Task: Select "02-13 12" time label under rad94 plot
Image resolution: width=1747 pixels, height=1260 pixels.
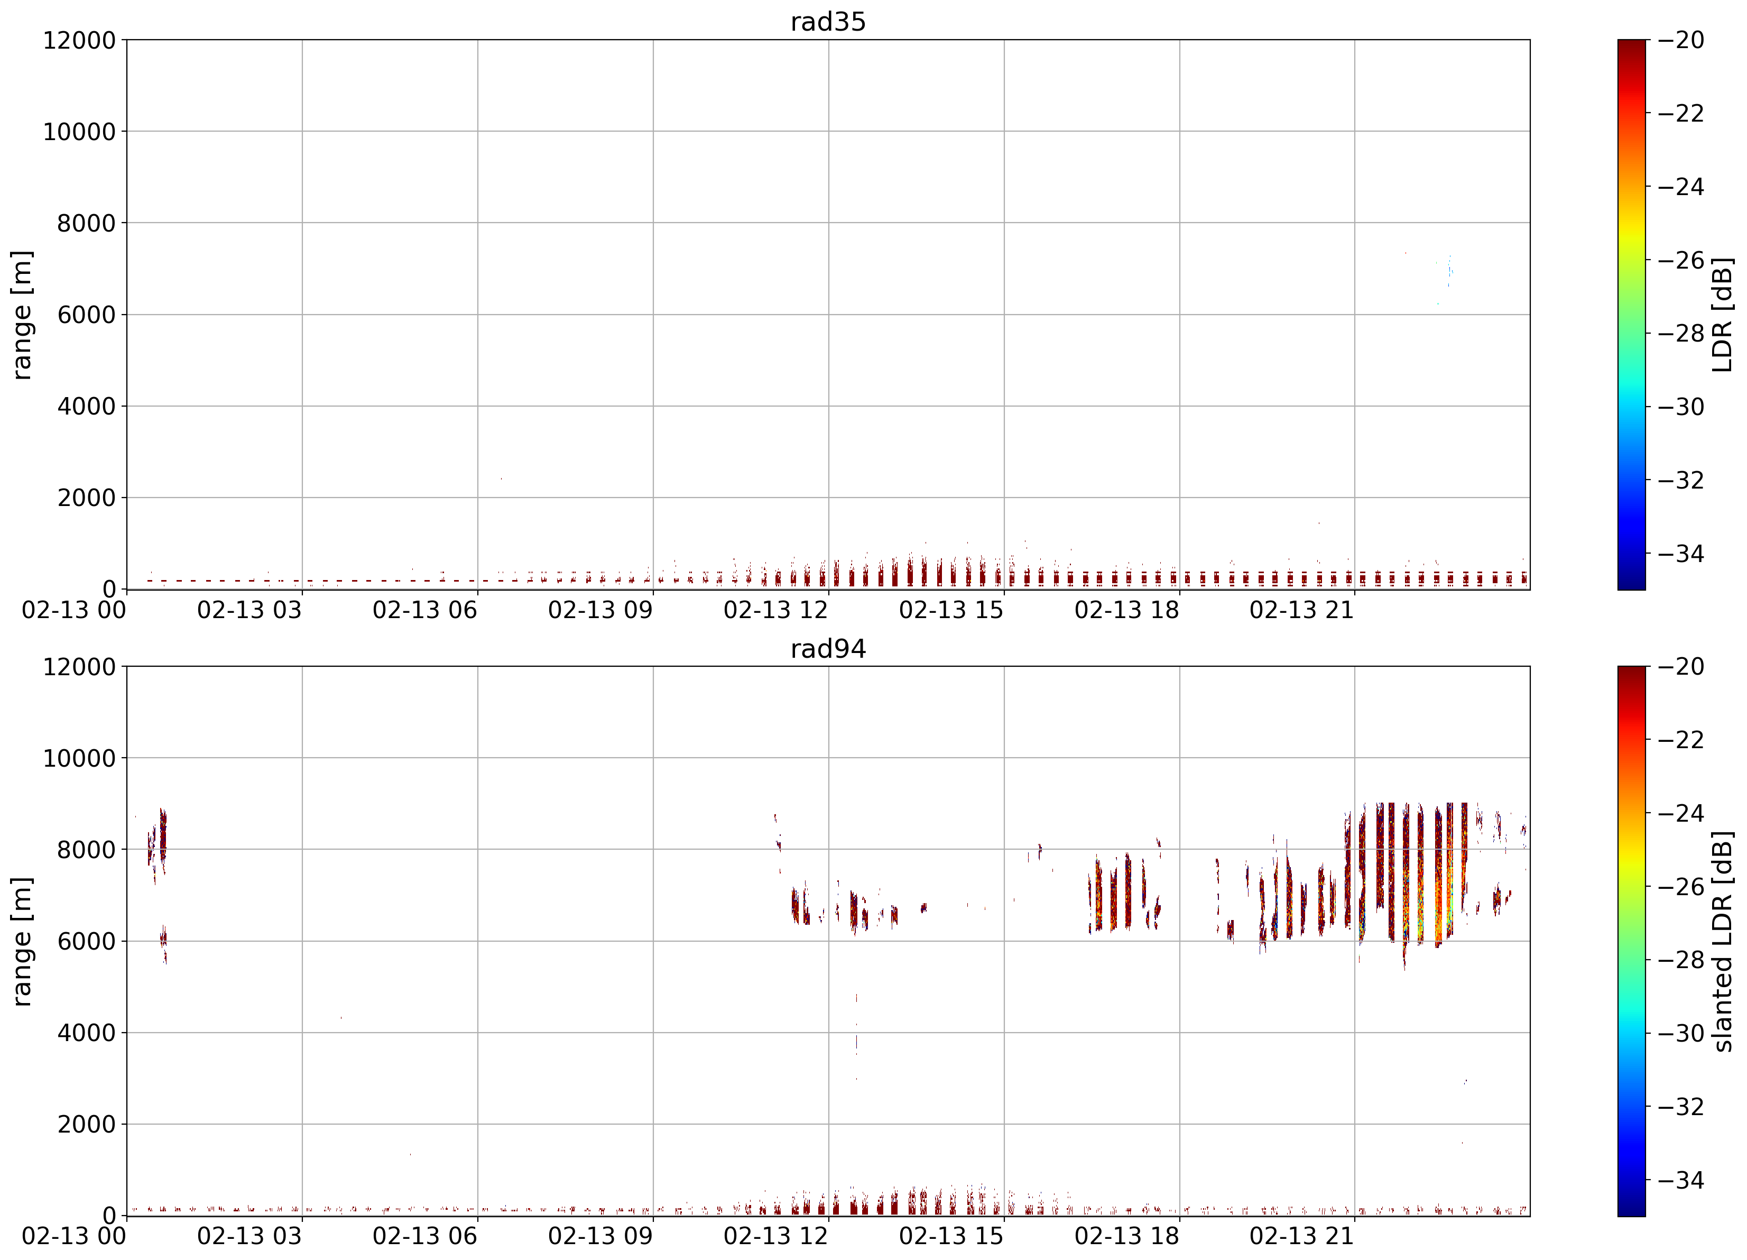Action: point(777,1237)
